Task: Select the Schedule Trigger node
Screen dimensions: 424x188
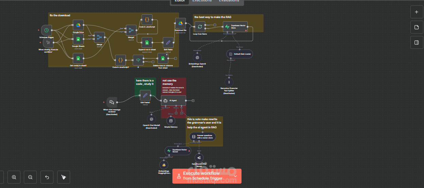Action: click(47, 30)
